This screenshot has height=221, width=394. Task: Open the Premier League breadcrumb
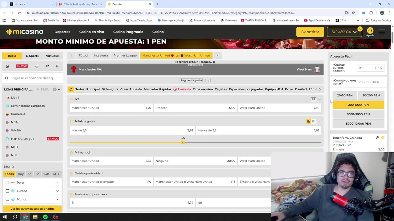[x=125, y=56]
